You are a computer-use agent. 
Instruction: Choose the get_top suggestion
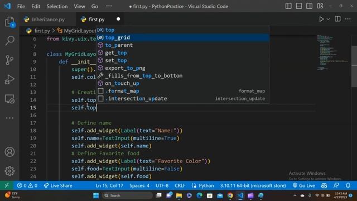182,53
